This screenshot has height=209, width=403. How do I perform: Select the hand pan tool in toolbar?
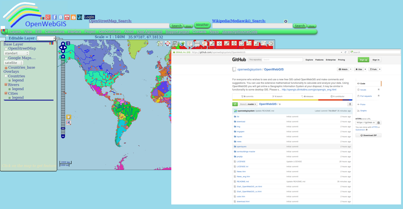(x=271, y=43)
